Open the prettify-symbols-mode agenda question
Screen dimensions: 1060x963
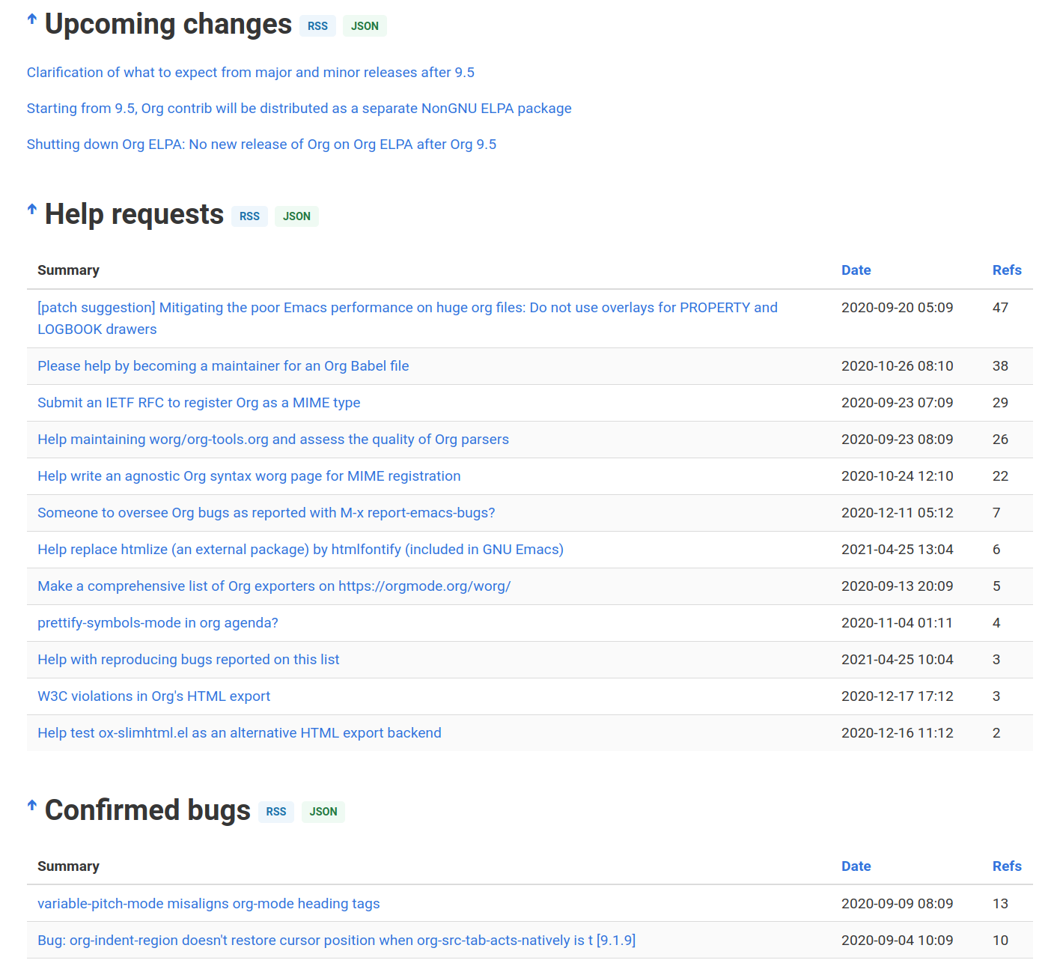coord(157,622)
